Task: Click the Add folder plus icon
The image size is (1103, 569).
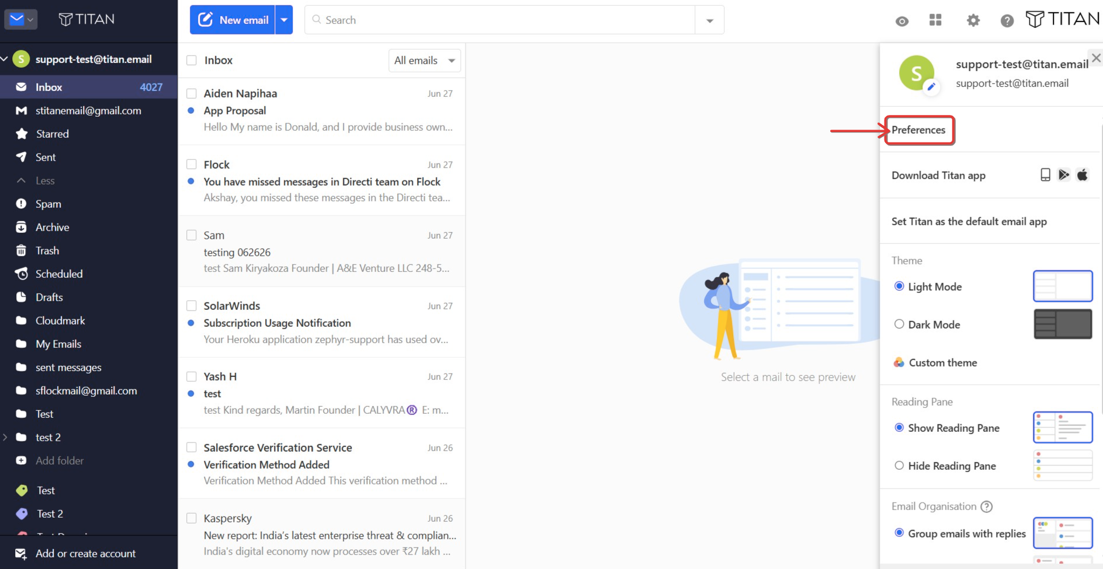Action: 21,460
